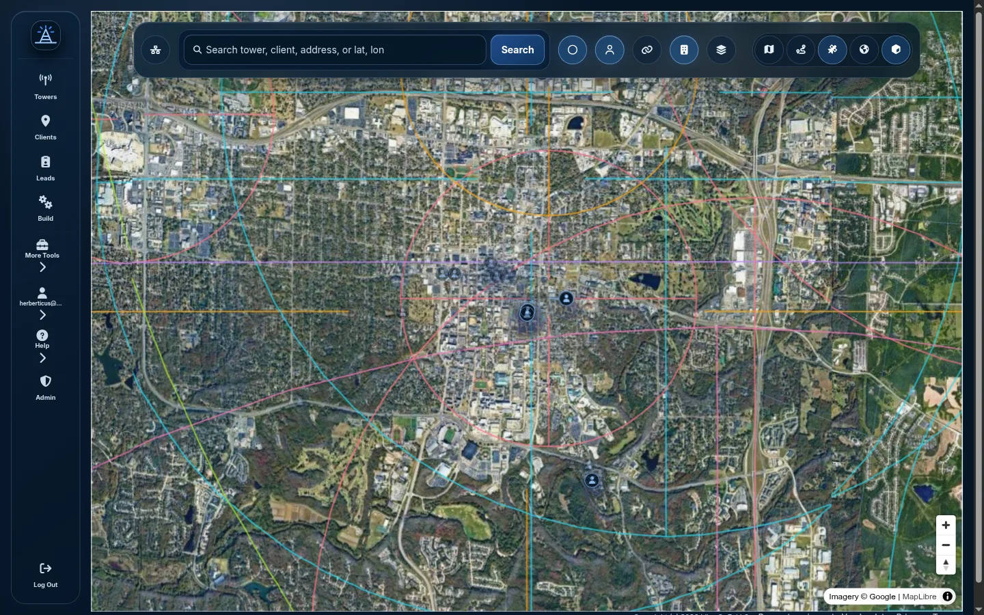Viewport: 984px width, 615px height.
Task: Click the Search button
Action: [x=517, y=50]
